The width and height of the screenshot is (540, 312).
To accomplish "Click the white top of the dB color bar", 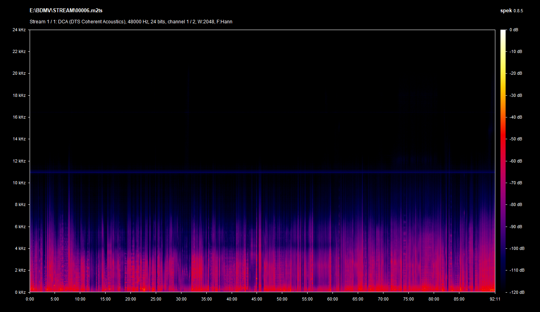I will point(503,32).
